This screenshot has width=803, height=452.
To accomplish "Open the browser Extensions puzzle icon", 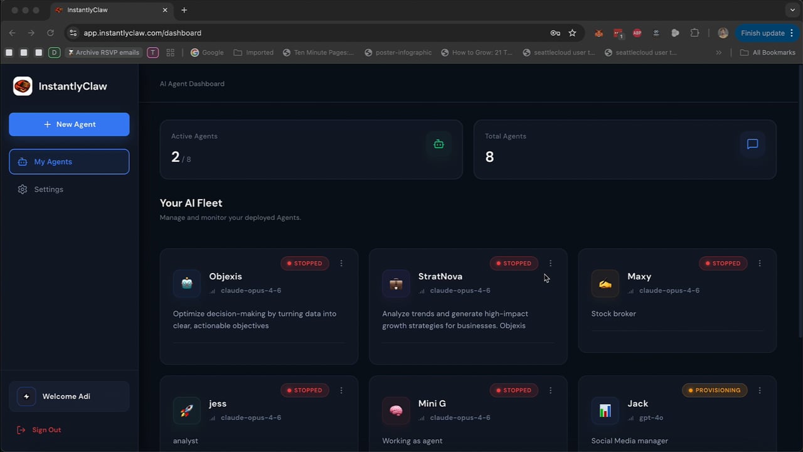I will 694,33.
